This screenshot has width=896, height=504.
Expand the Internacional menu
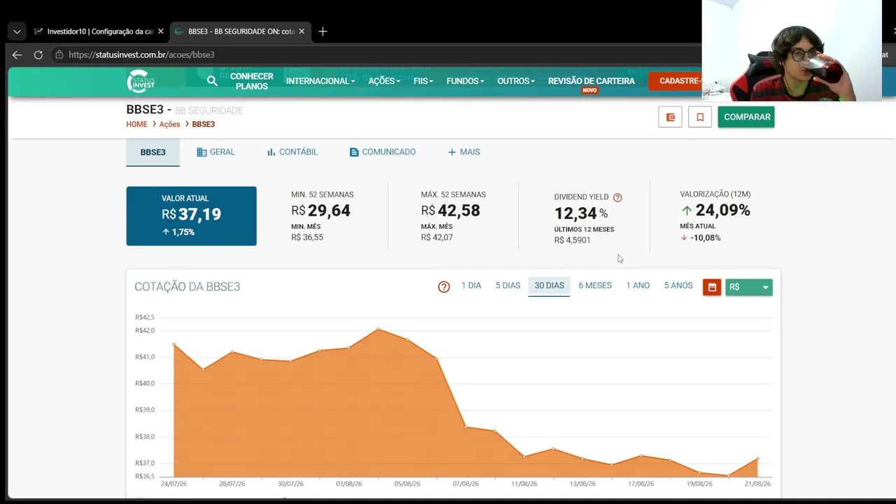[321, 81]
